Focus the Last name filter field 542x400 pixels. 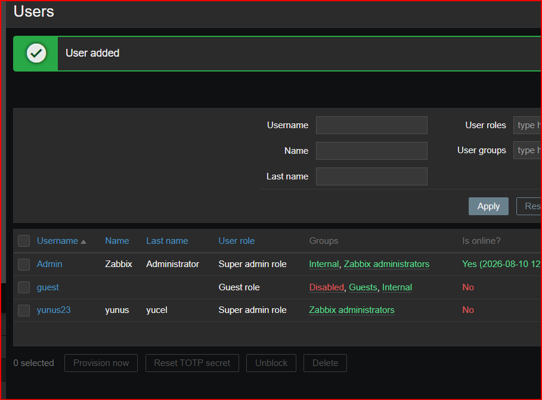(x=371, y=176)
